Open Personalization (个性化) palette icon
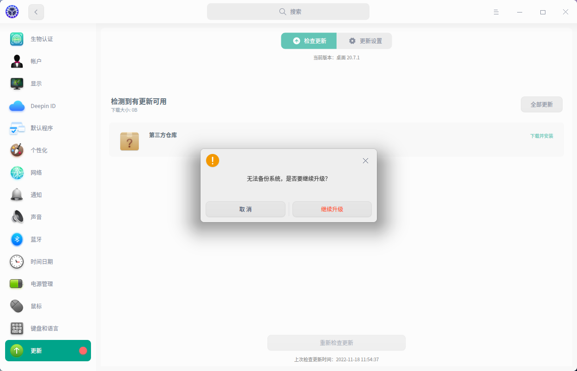Viewport: 577px width, 371px height. pos(17,150)
